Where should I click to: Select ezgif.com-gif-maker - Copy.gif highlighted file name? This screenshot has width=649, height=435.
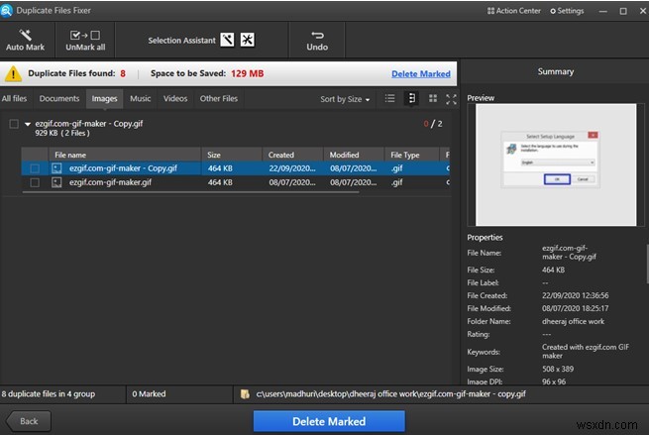123,168
